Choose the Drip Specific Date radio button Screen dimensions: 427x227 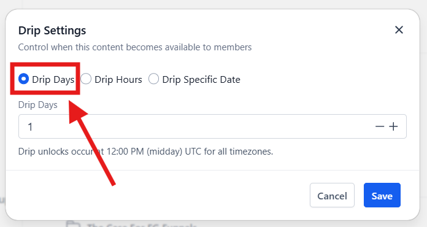[x=153, y=79]
